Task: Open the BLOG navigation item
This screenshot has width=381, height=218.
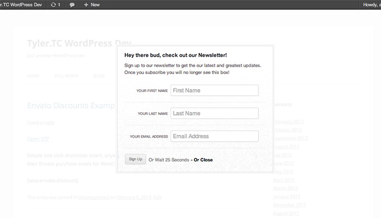Action: coord(99,76)
